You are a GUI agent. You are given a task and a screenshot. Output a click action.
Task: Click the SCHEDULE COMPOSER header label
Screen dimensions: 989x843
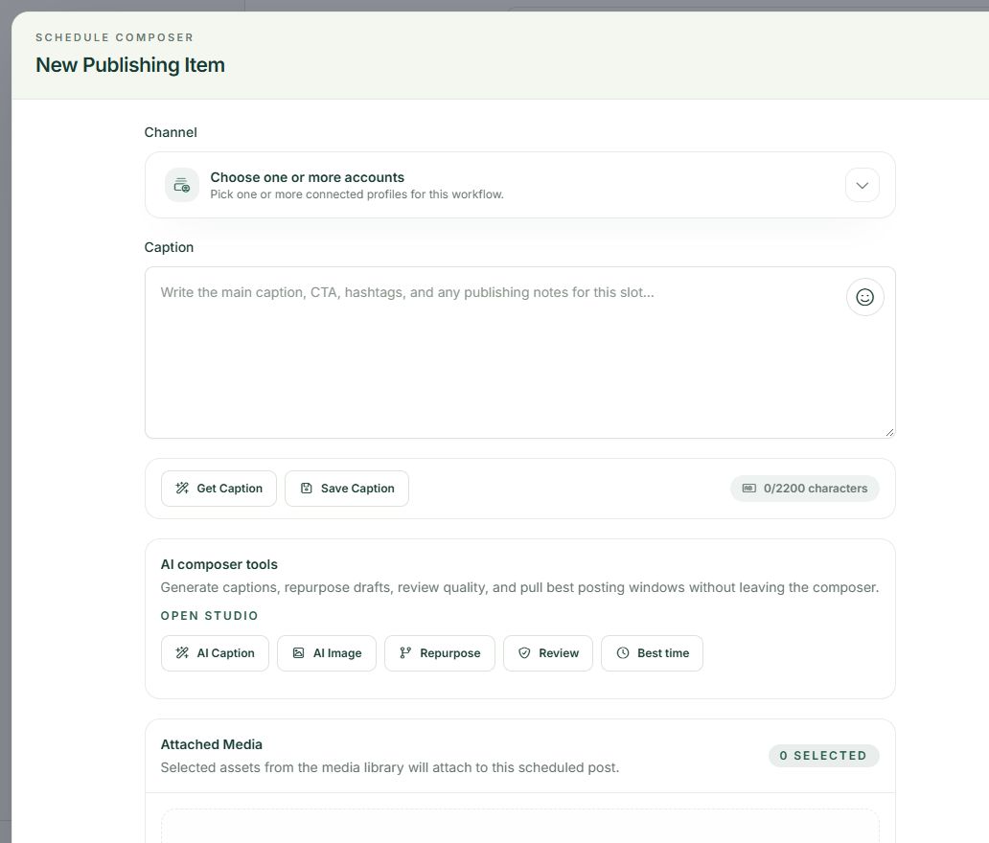coord(114,37)
